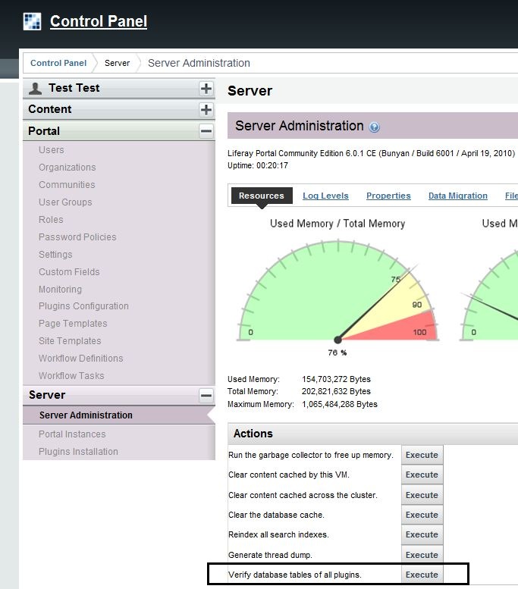This screenshot has width=518, height=589.
Task: Open the Properties tab
Action: pos(388,196)
